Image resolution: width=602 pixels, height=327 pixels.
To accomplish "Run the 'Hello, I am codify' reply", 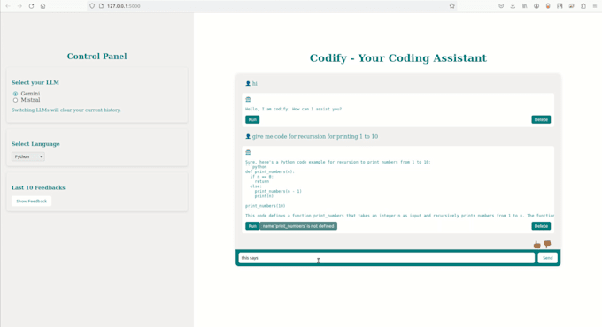I will point(252,119).
